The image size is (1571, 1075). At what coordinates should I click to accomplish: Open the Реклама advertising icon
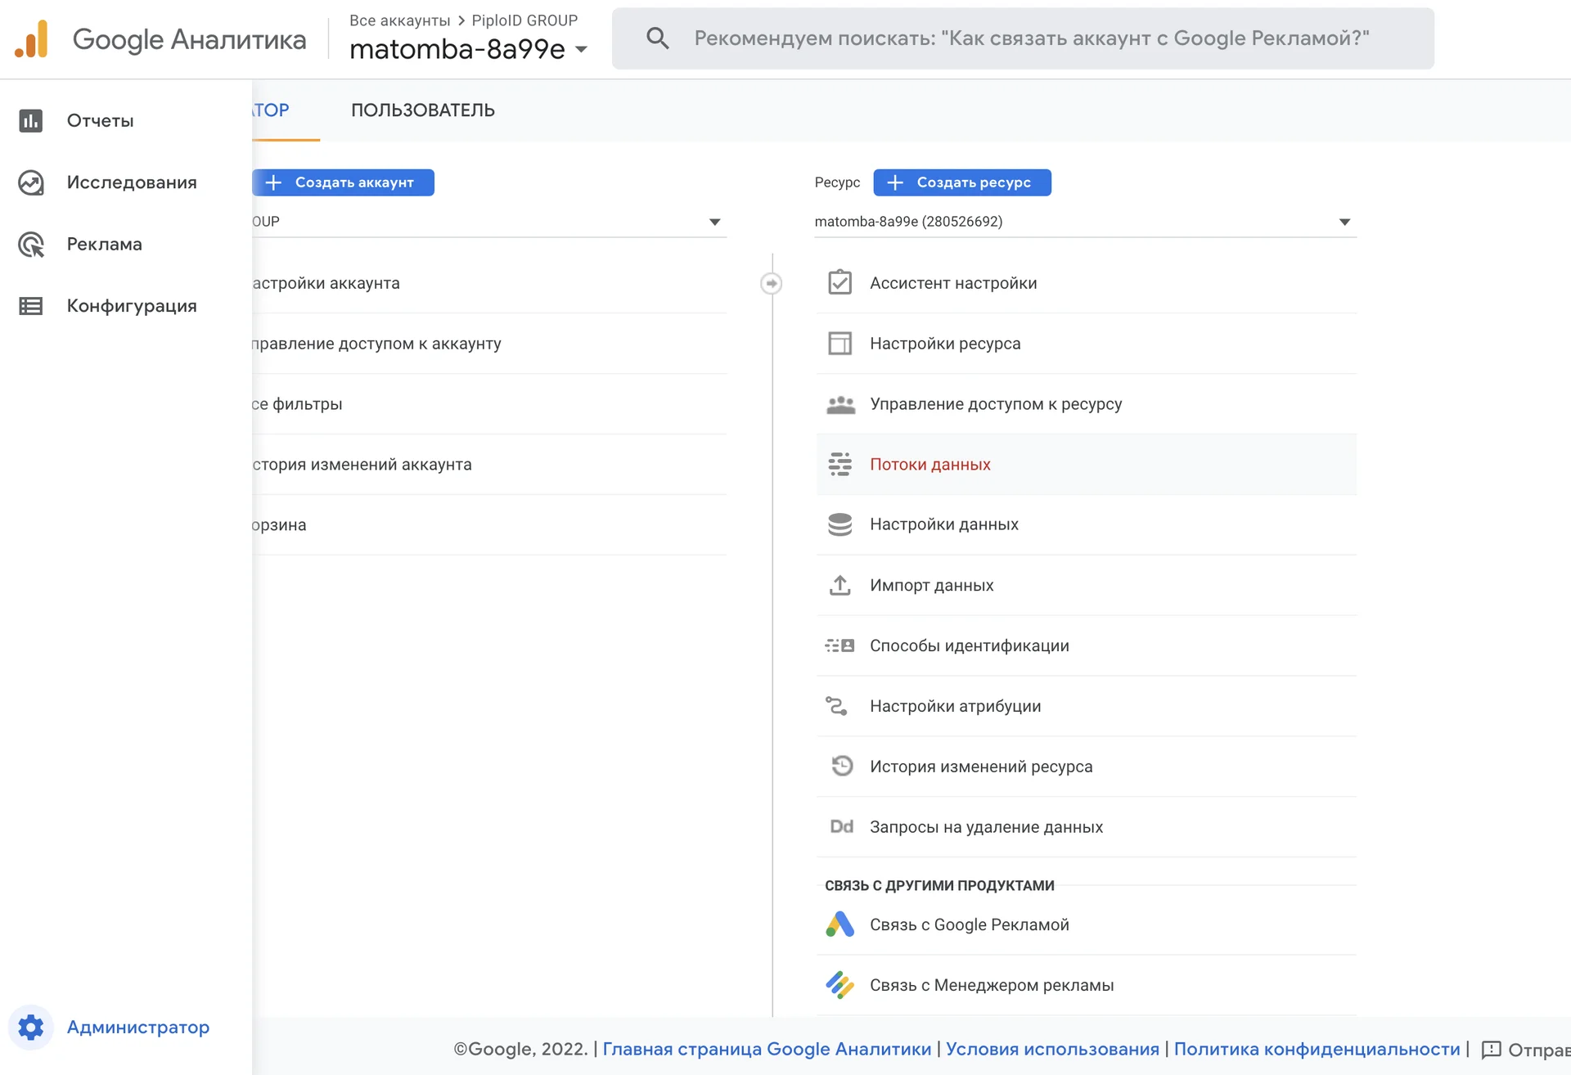[31, 245]
